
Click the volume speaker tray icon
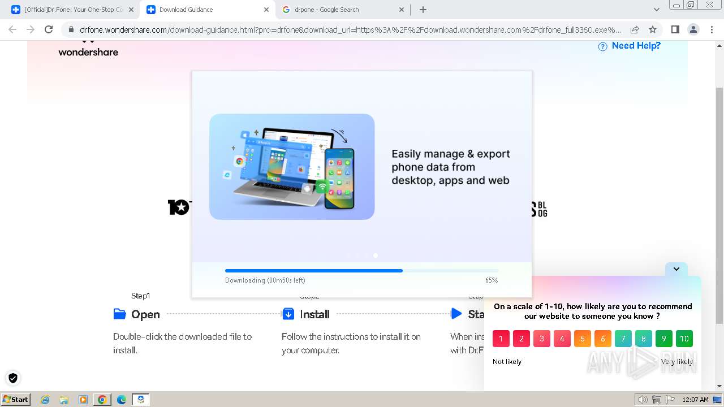[643, 400]
